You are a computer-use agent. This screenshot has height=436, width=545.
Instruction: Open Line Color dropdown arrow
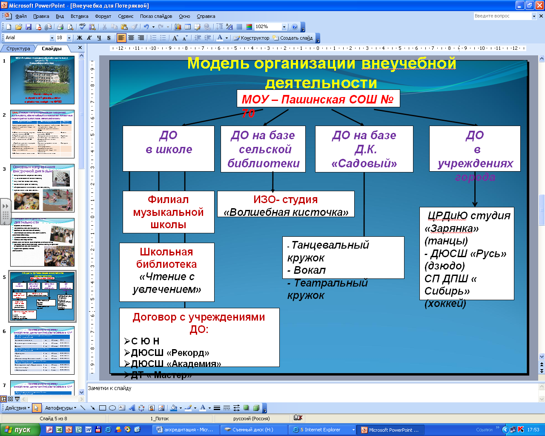pyautogui.click(x=195, y=408)
